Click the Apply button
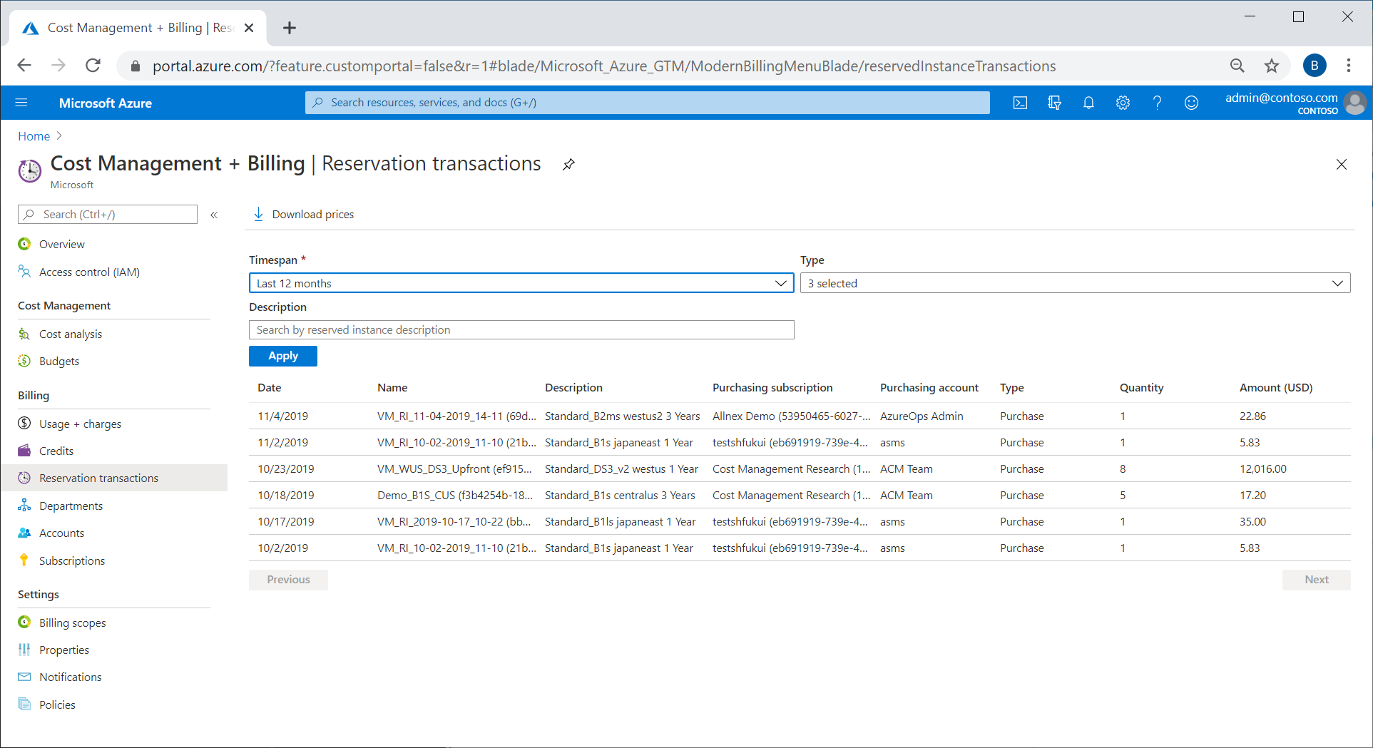The image size is (1373, 748). [282, 356]
